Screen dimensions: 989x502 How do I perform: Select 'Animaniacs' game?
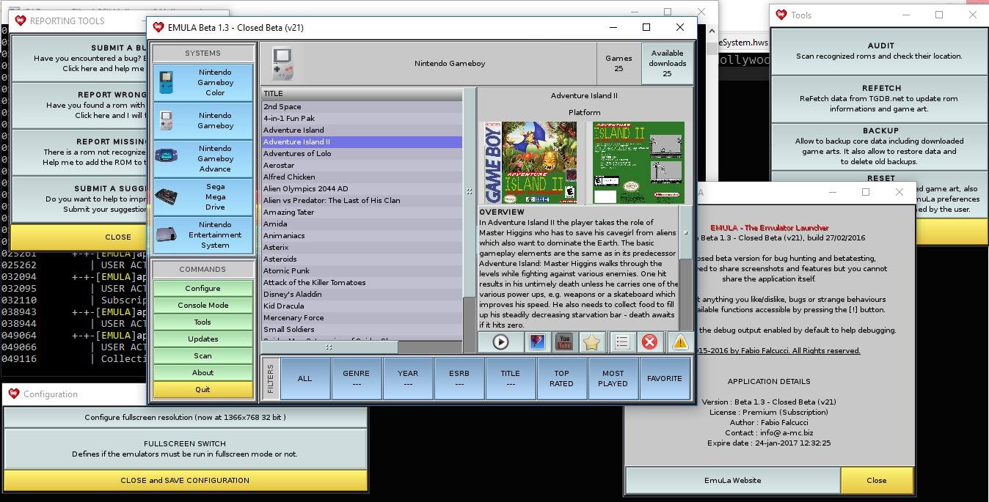pos(362,235)
